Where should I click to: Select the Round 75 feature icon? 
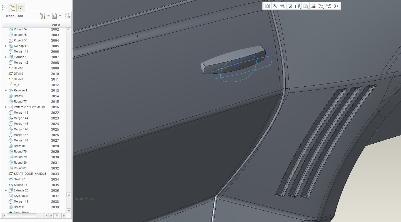(x=11, y=35)
